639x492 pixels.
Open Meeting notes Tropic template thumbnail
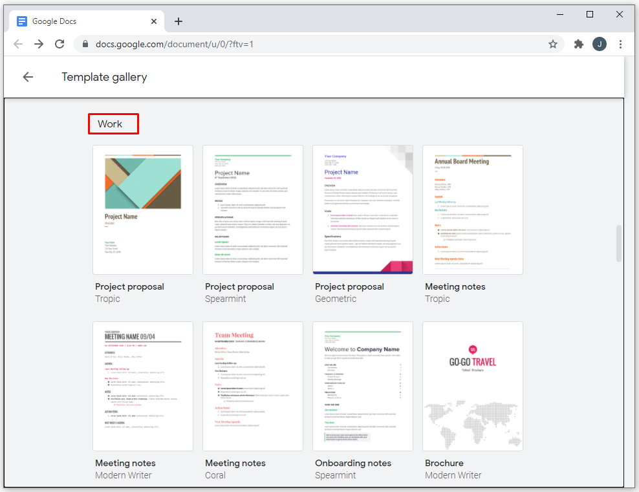[473, 209]
